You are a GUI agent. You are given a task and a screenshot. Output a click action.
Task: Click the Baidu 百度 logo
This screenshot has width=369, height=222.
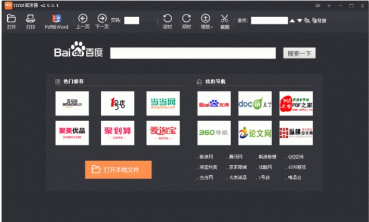pos(79,49)
